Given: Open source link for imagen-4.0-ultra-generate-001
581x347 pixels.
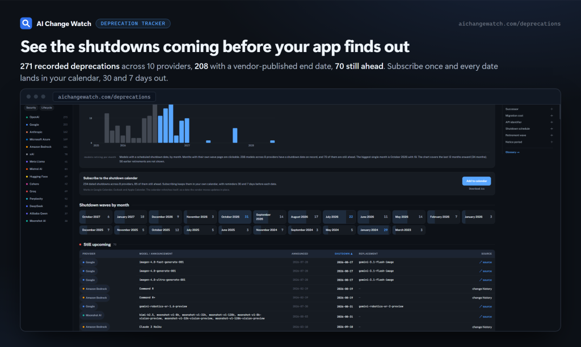Looking at the screenshot, I should (486, 280).
